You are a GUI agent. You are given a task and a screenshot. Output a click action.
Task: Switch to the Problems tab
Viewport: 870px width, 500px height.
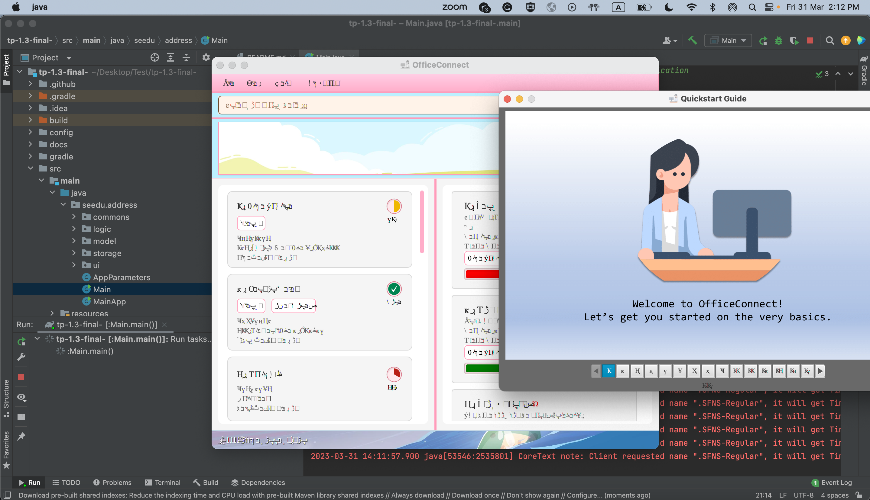(112, 482)
